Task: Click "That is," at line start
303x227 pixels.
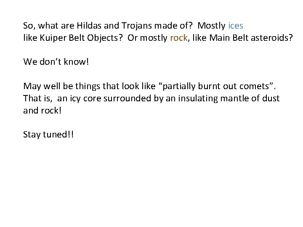Action: click(x=38, y=98)
